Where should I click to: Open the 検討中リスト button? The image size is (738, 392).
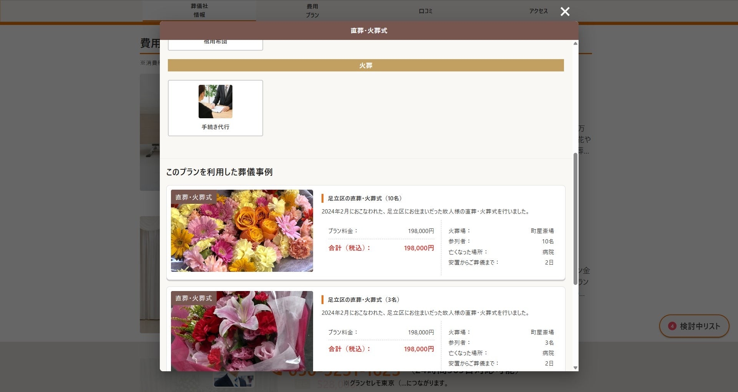(x=694, y=326)
